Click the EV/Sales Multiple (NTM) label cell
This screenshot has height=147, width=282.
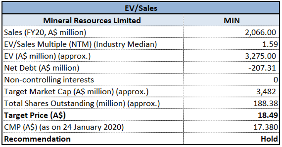click(x=93, y=44)
